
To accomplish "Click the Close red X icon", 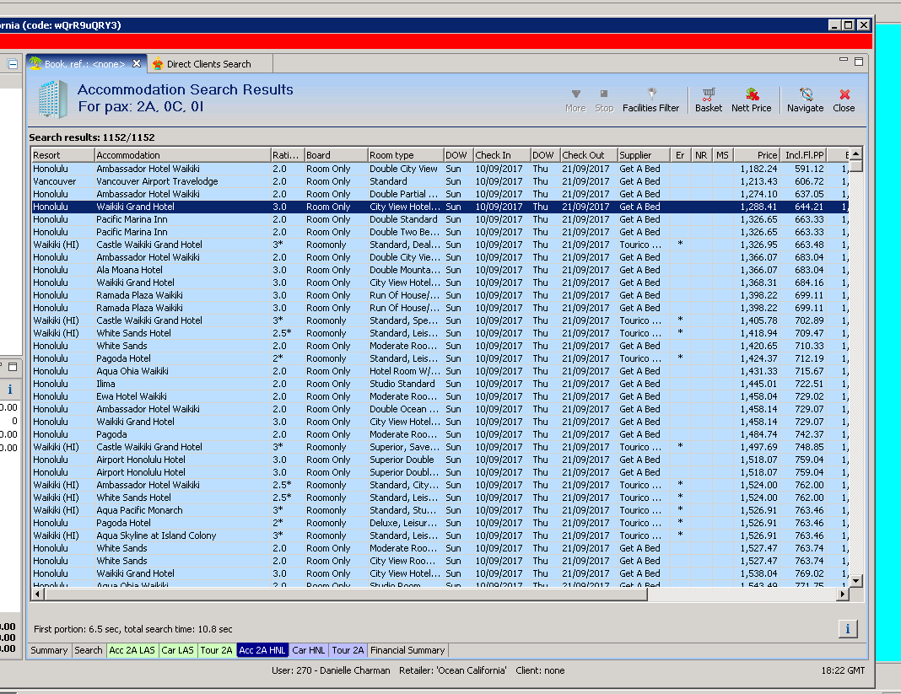I will coord(844,100).
